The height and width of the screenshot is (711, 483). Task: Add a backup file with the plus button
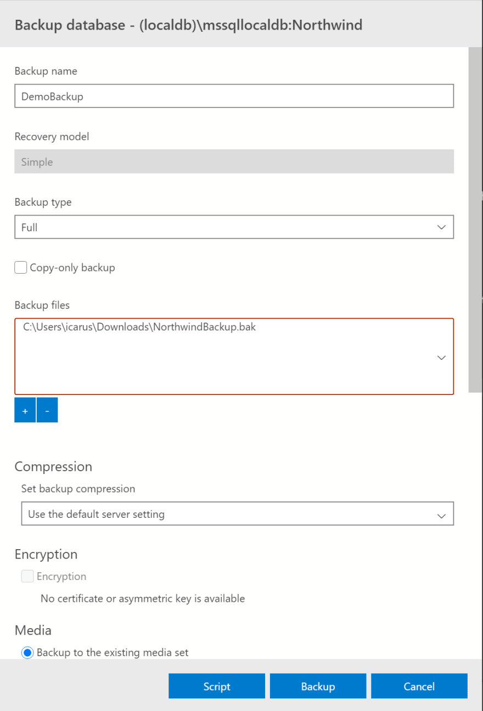(x=25, y=410)
